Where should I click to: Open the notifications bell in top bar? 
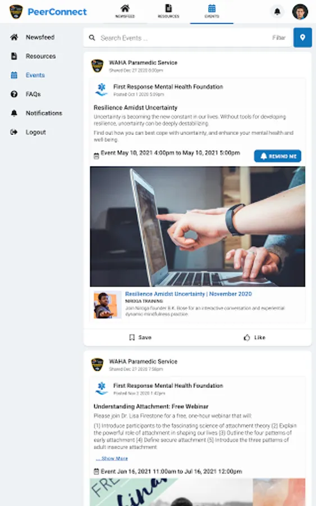(x=277, y=12)
